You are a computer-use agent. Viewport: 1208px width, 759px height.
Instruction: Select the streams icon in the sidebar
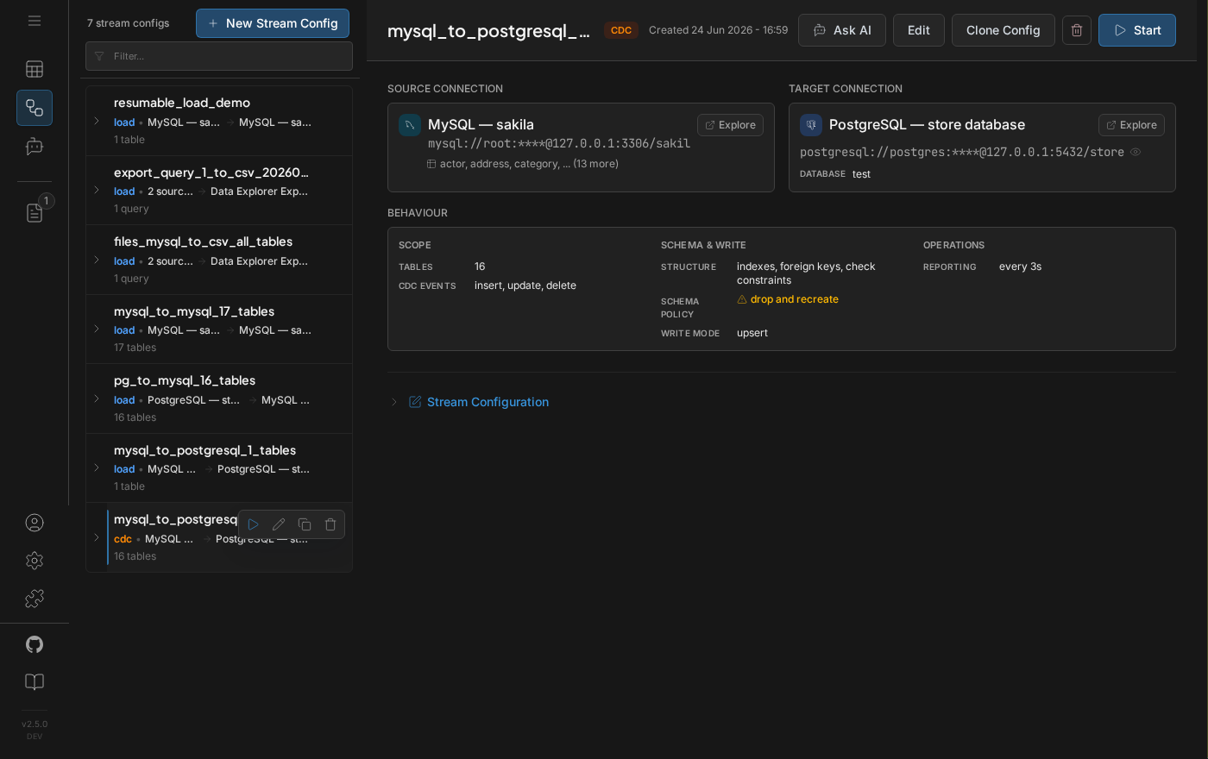coord(35,108)
